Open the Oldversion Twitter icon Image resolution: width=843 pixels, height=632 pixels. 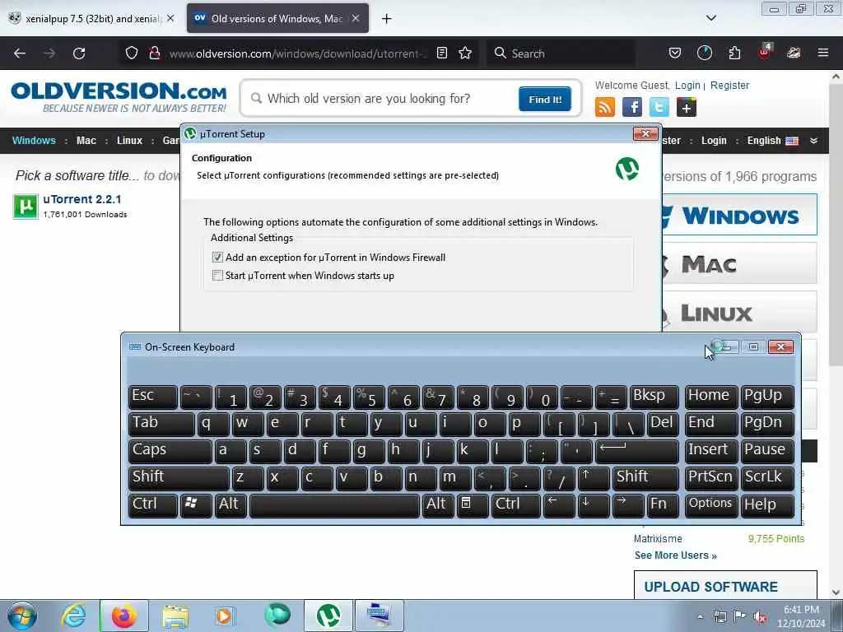659,107
